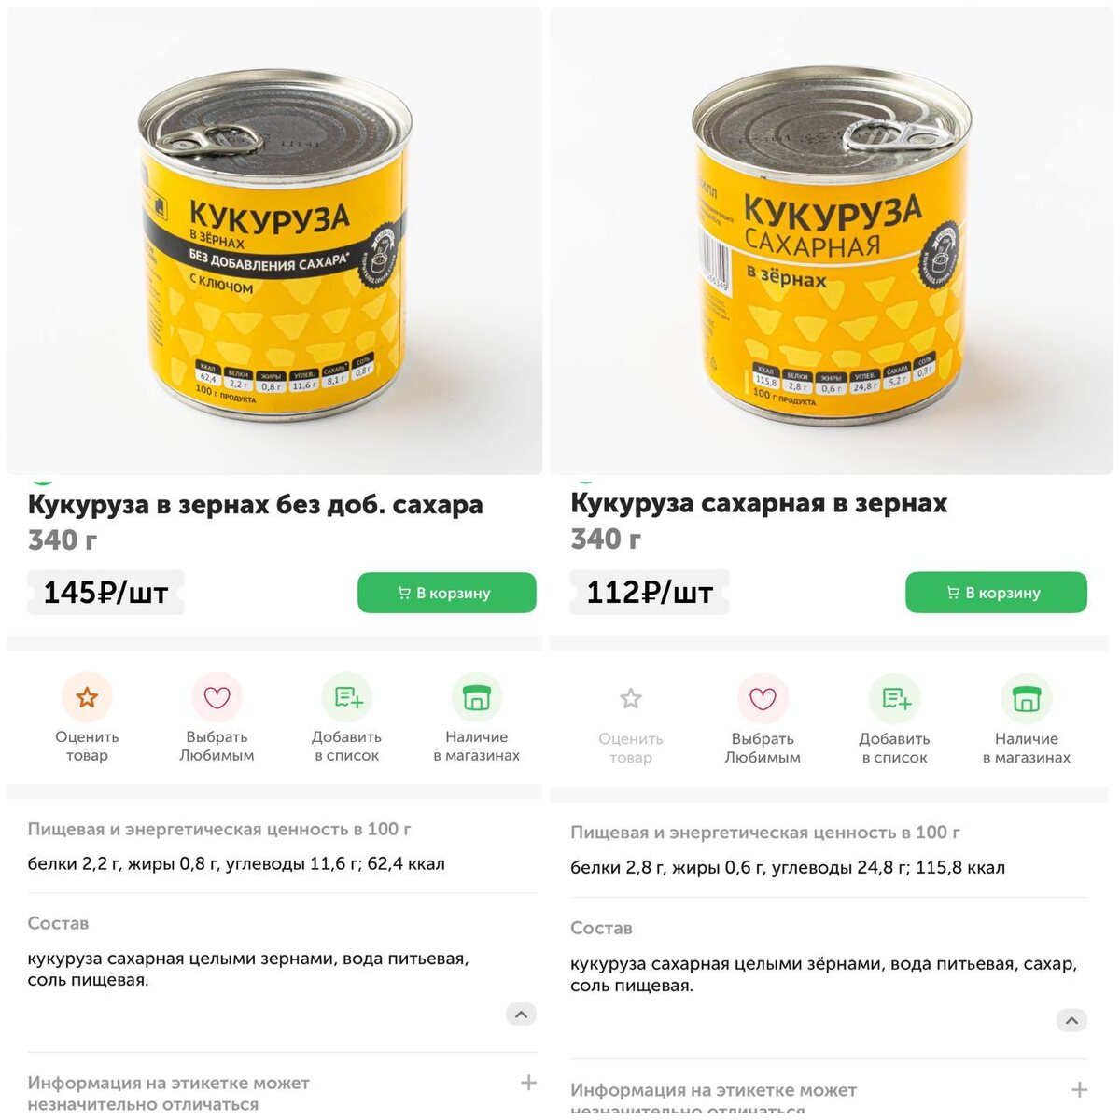Add 112₽ sugar corn to cart
Screen dimensions: 1120x1120
[996, 593]
